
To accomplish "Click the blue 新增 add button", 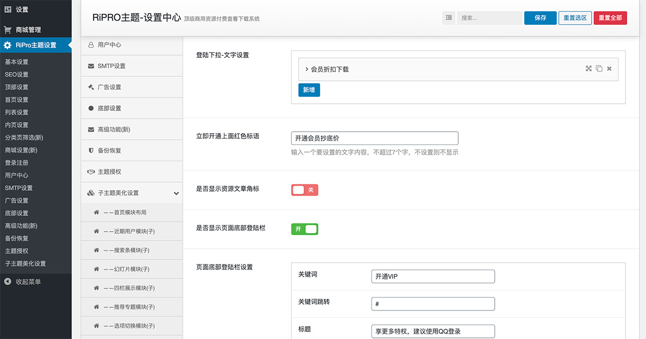I will (309, 90).
